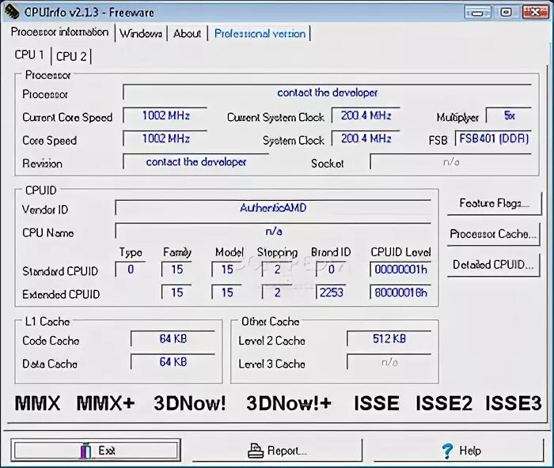Click the MMX+ feature label
This screenshot has height=468, width=554.
(x=105, y=403)
